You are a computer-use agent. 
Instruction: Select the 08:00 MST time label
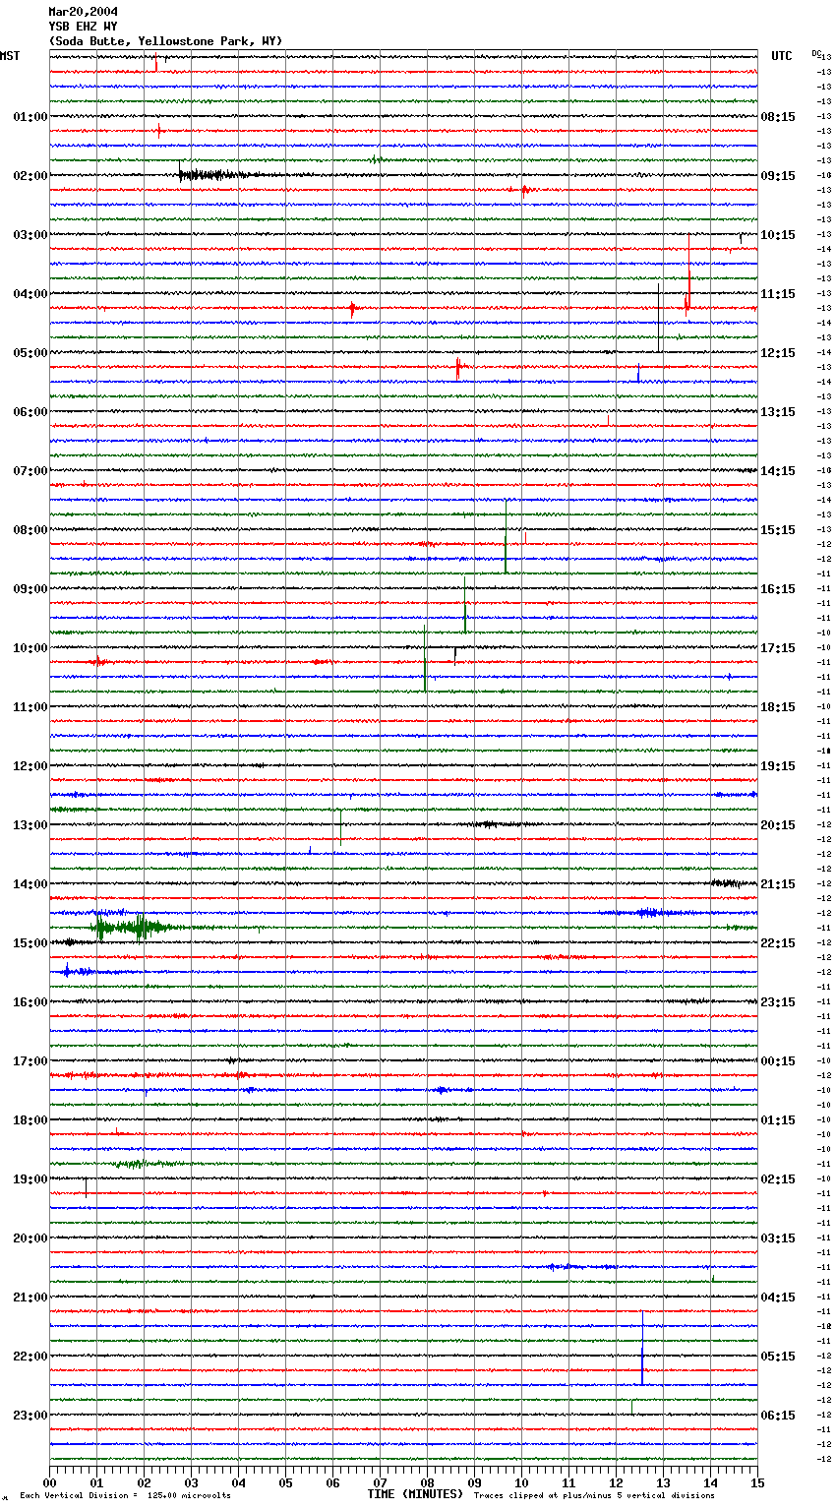point(30,530)
